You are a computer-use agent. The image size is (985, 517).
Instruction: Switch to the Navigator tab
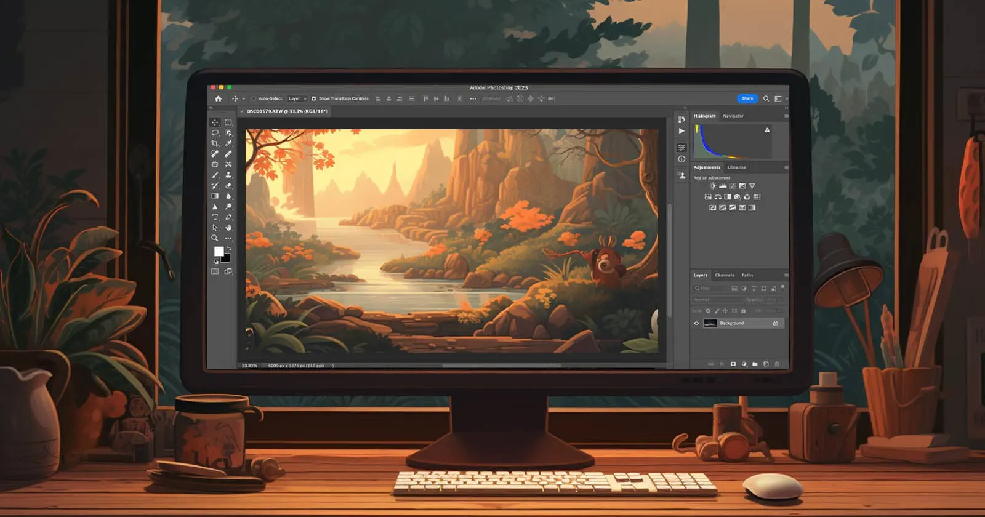click(733, 116)
